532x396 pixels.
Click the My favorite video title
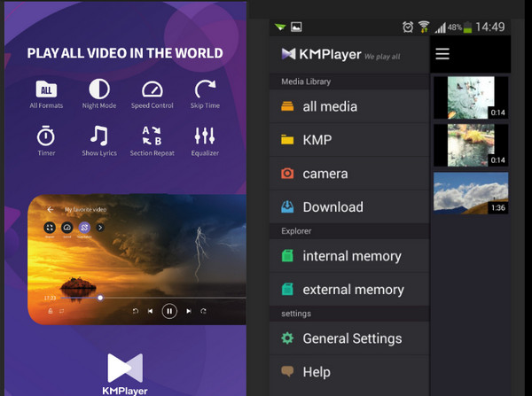(x=85, y=210)
